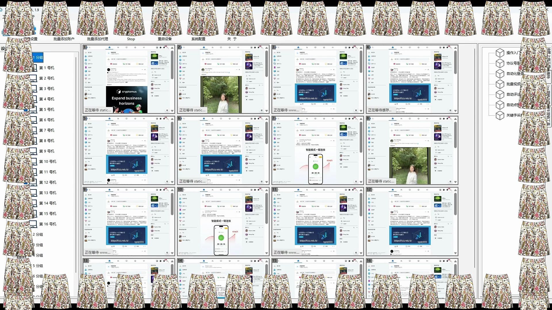Select 第 10 号机 in device tree
The image size is (552, 310).
[47, 162]
